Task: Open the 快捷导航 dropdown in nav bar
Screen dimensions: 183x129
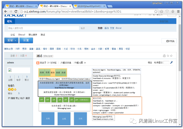Action: 164,21
